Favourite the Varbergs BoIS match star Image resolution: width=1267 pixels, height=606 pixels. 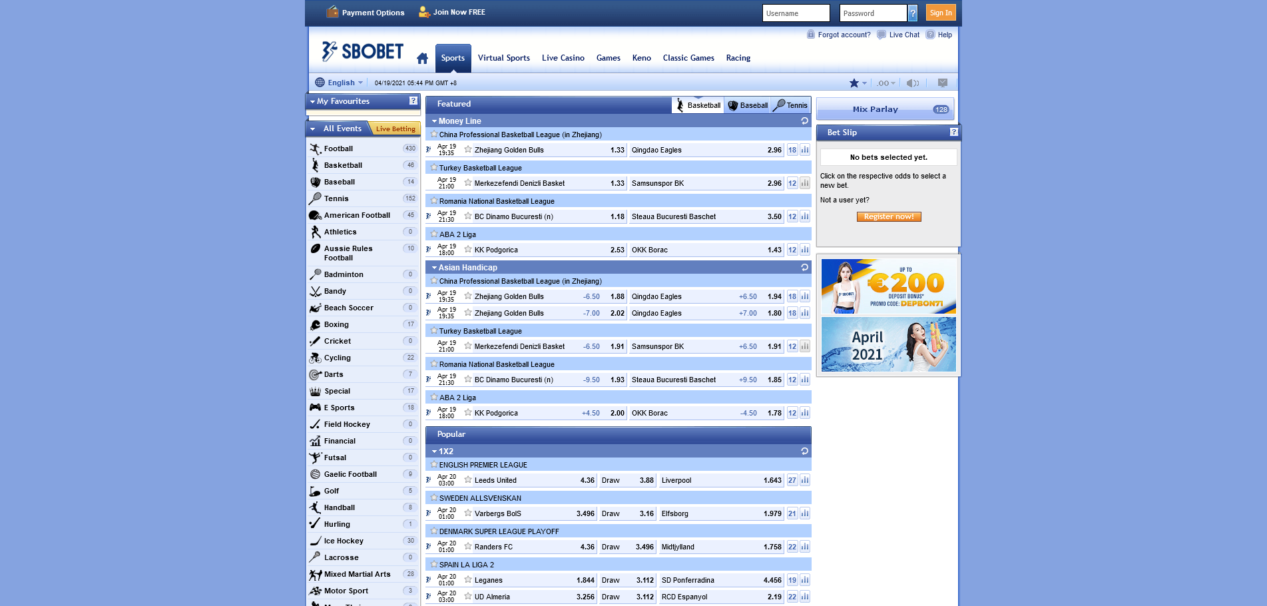tap(468, 513)
